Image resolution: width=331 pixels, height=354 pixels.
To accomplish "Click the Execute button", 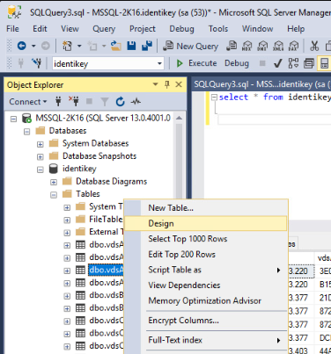I will pos(196,63).
